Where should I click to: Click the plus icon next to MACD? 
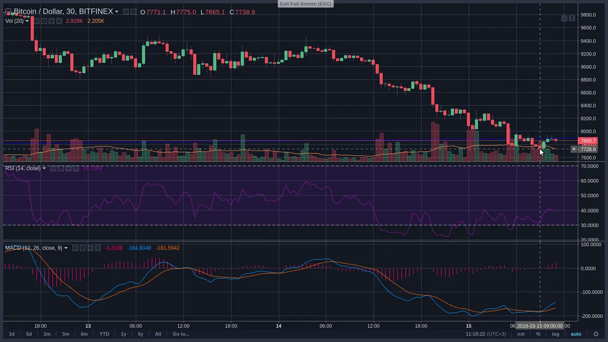(90, 248)
